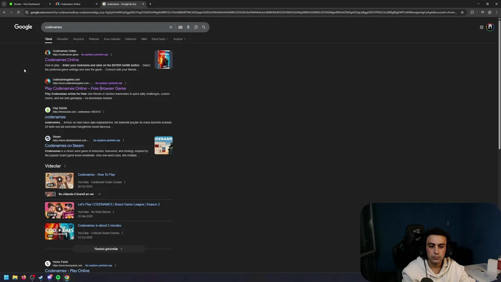Open Steam from the taskbar
Viewport: 501px width, 282px height.
(x=41, y=277)
